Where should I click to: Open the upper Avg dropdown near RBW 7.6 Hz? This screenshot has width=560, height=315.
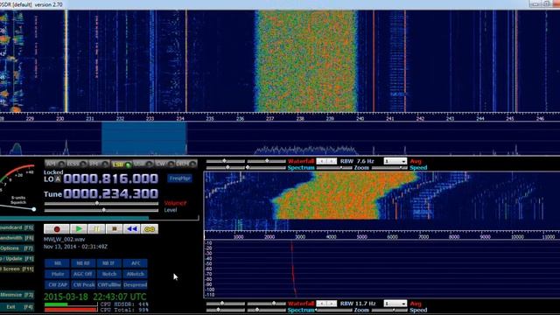click(x=395, y=161)
